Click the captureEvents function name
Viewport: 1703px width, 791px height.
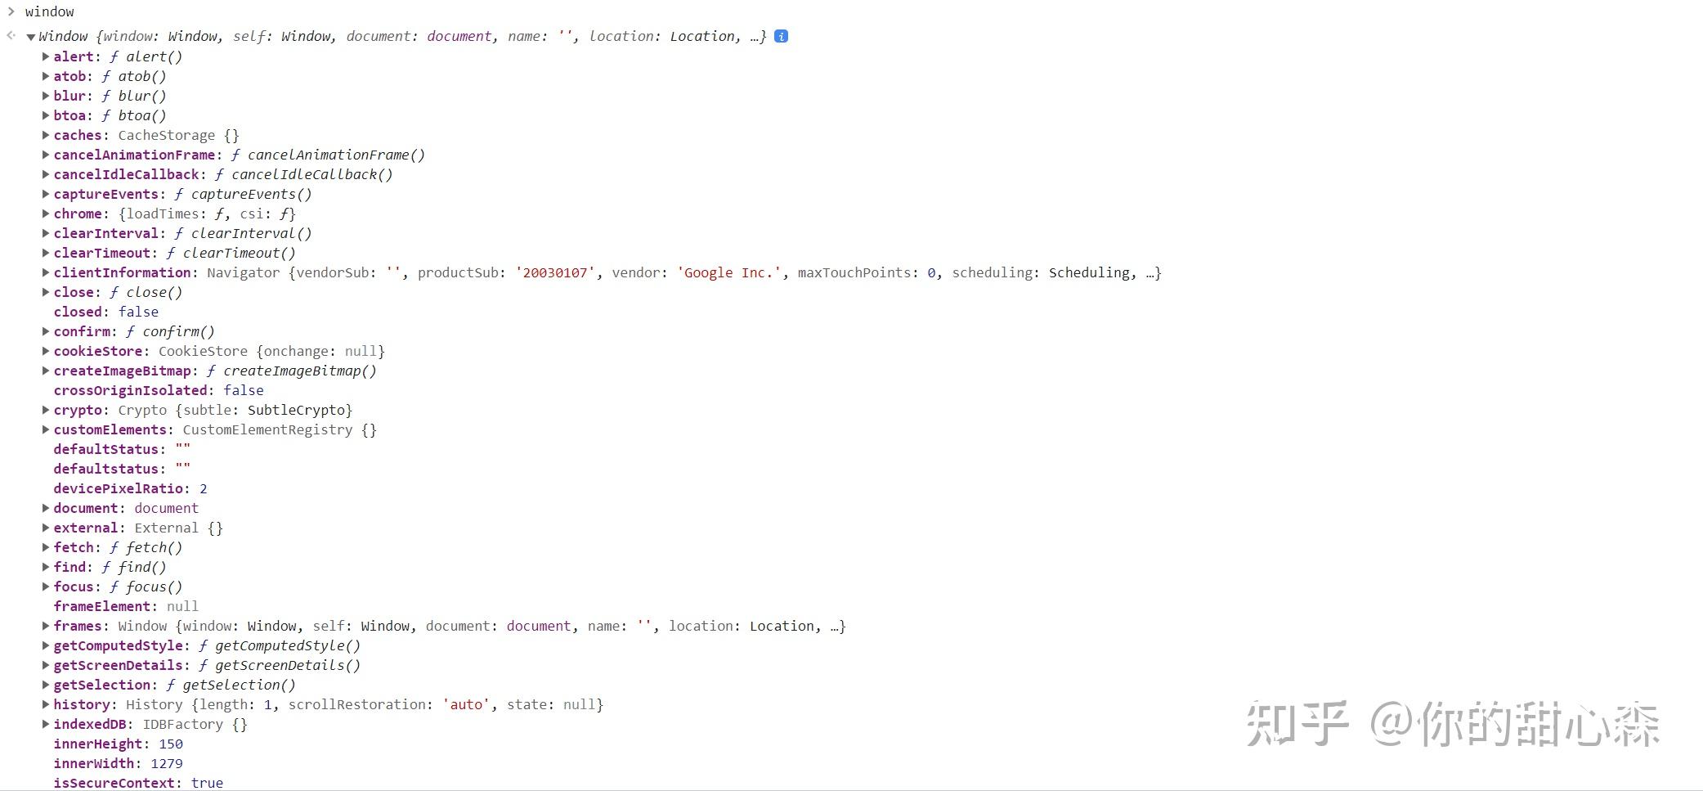pyautogui.click(x=106, y=194)
